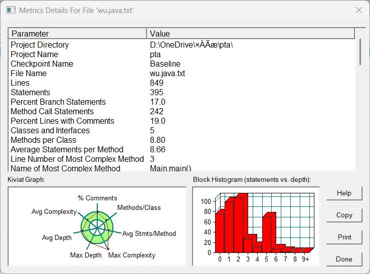Click the Block Histogram heading label
Screen dimensions: 370x274
[252, 180]
